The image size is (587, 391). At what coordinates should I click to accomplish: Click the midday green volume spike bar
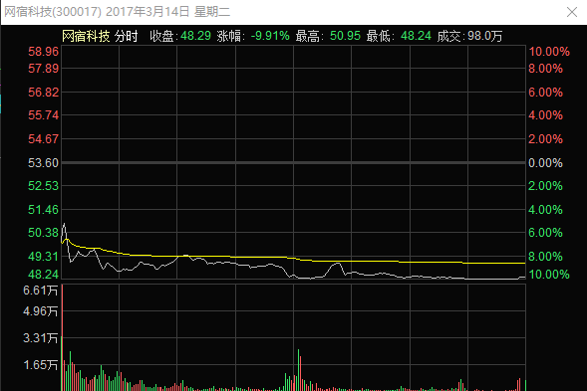(x=298, y=370)
